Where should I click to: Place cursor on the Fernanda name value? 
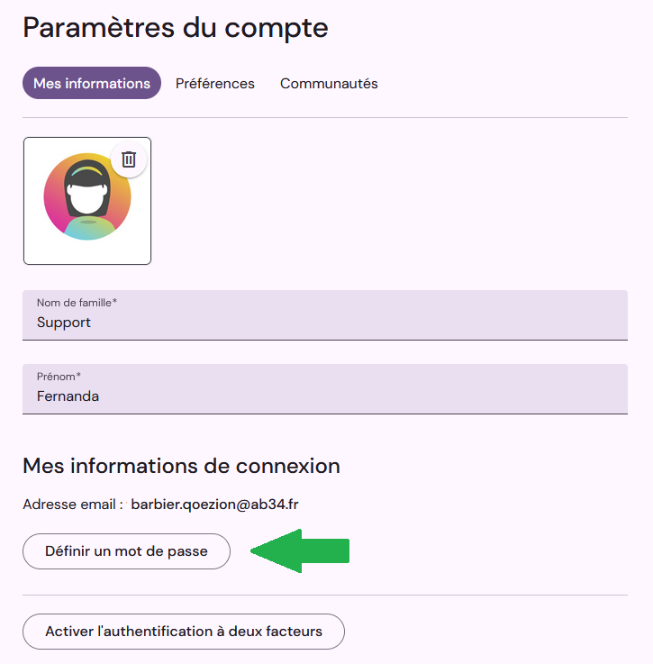68,396
